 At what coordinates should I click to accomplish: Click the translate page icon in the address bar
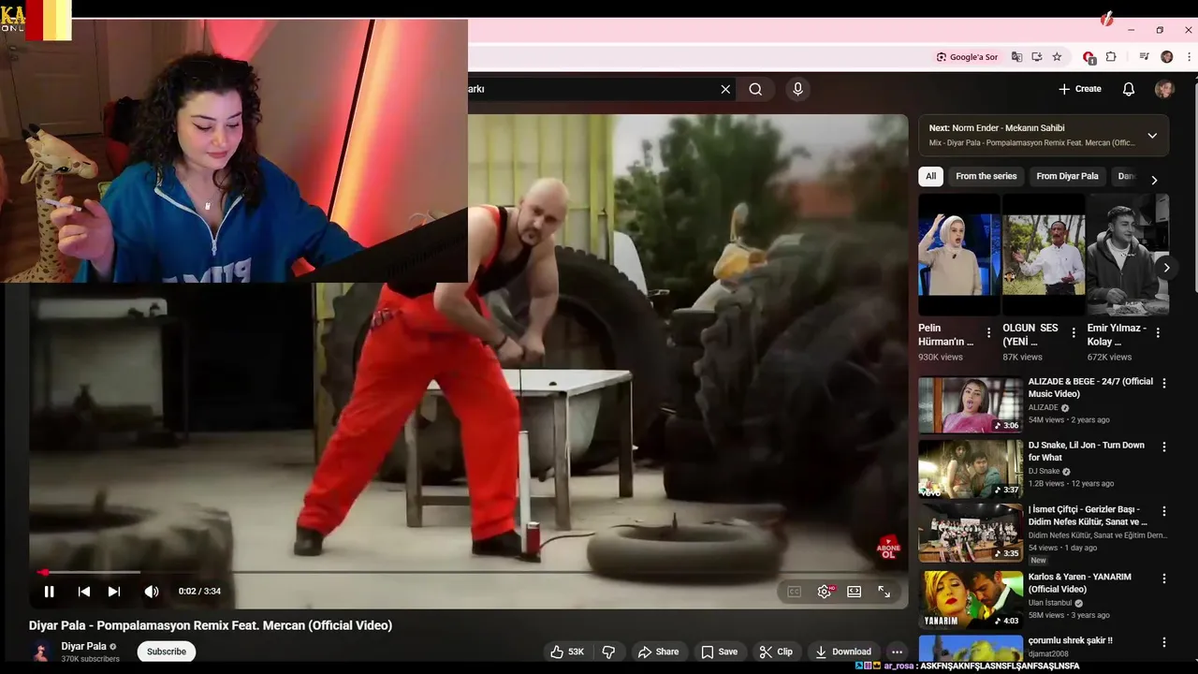1017,57
